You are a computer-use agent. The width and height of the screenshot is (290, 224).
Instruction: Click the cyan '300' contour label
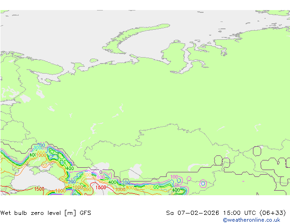pos(37,148)
